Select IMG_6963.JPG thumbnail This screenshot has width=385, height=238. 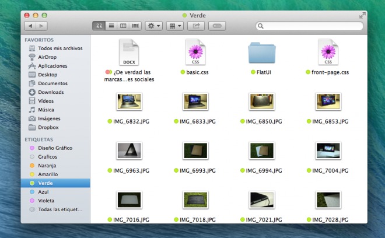(x=129, y=150)
